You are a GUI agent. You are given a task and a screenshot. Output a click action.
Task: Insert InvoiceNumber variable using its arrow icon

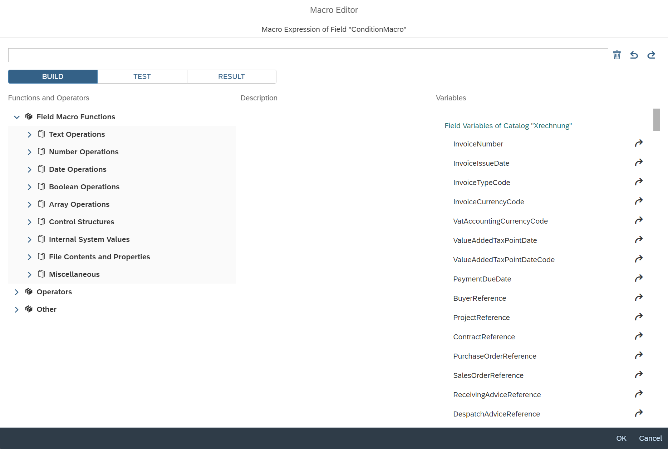639,144
